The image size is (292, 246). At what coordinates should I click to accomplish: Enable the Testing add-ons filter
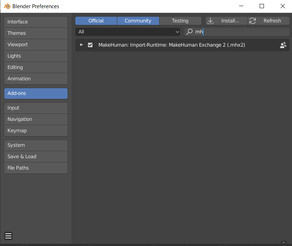180,21
